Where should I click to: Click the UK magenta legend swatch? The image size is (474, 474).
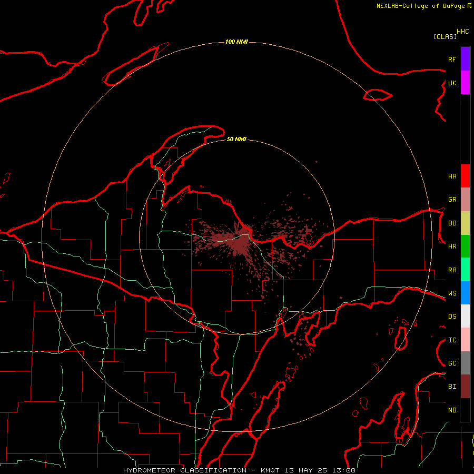[x=465, y=83]
